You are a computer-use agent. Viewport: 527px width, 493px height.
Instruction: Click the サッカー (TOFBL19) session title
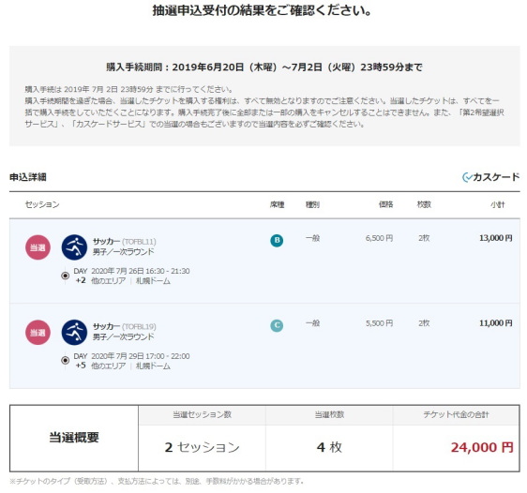point(125,326)
